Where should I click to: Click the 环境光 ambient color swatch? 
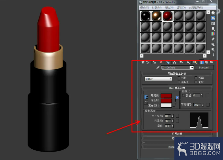(166, 96)
